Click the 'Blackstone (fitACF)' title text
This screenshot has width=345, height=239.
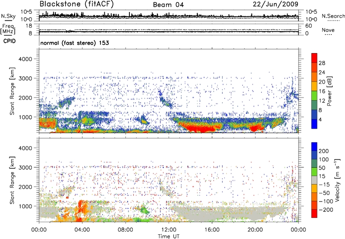77,4
